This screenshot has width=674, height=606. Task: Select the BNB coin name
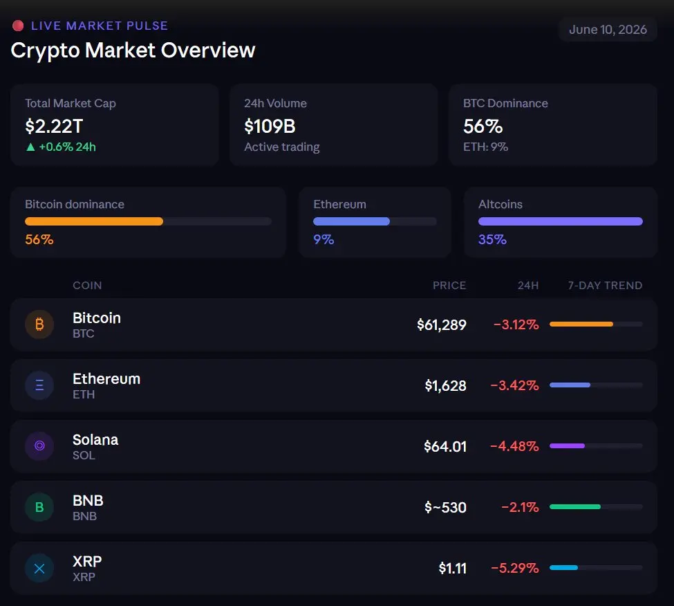(x=88, y=501)
